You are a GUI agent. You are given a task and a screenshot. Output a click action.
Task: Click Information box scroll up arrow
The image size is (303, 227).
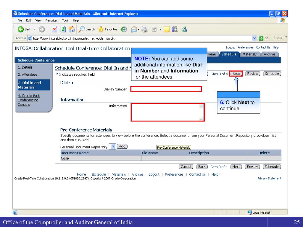tap(201, 106)
